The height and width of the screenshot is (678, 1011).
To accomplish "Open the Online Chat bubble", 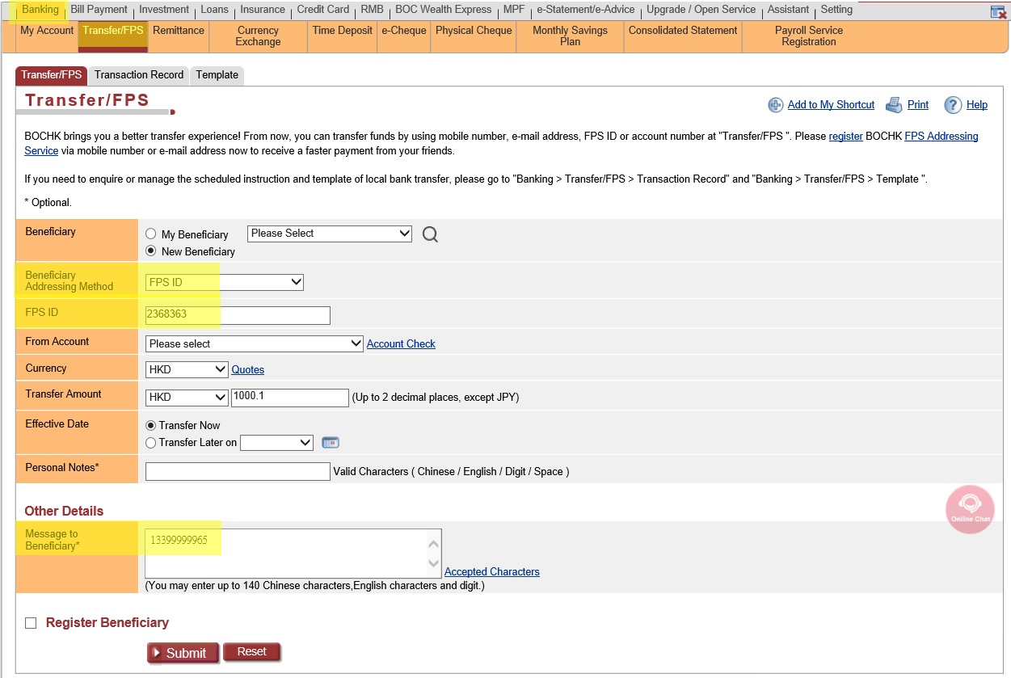I will coord(970,509).
